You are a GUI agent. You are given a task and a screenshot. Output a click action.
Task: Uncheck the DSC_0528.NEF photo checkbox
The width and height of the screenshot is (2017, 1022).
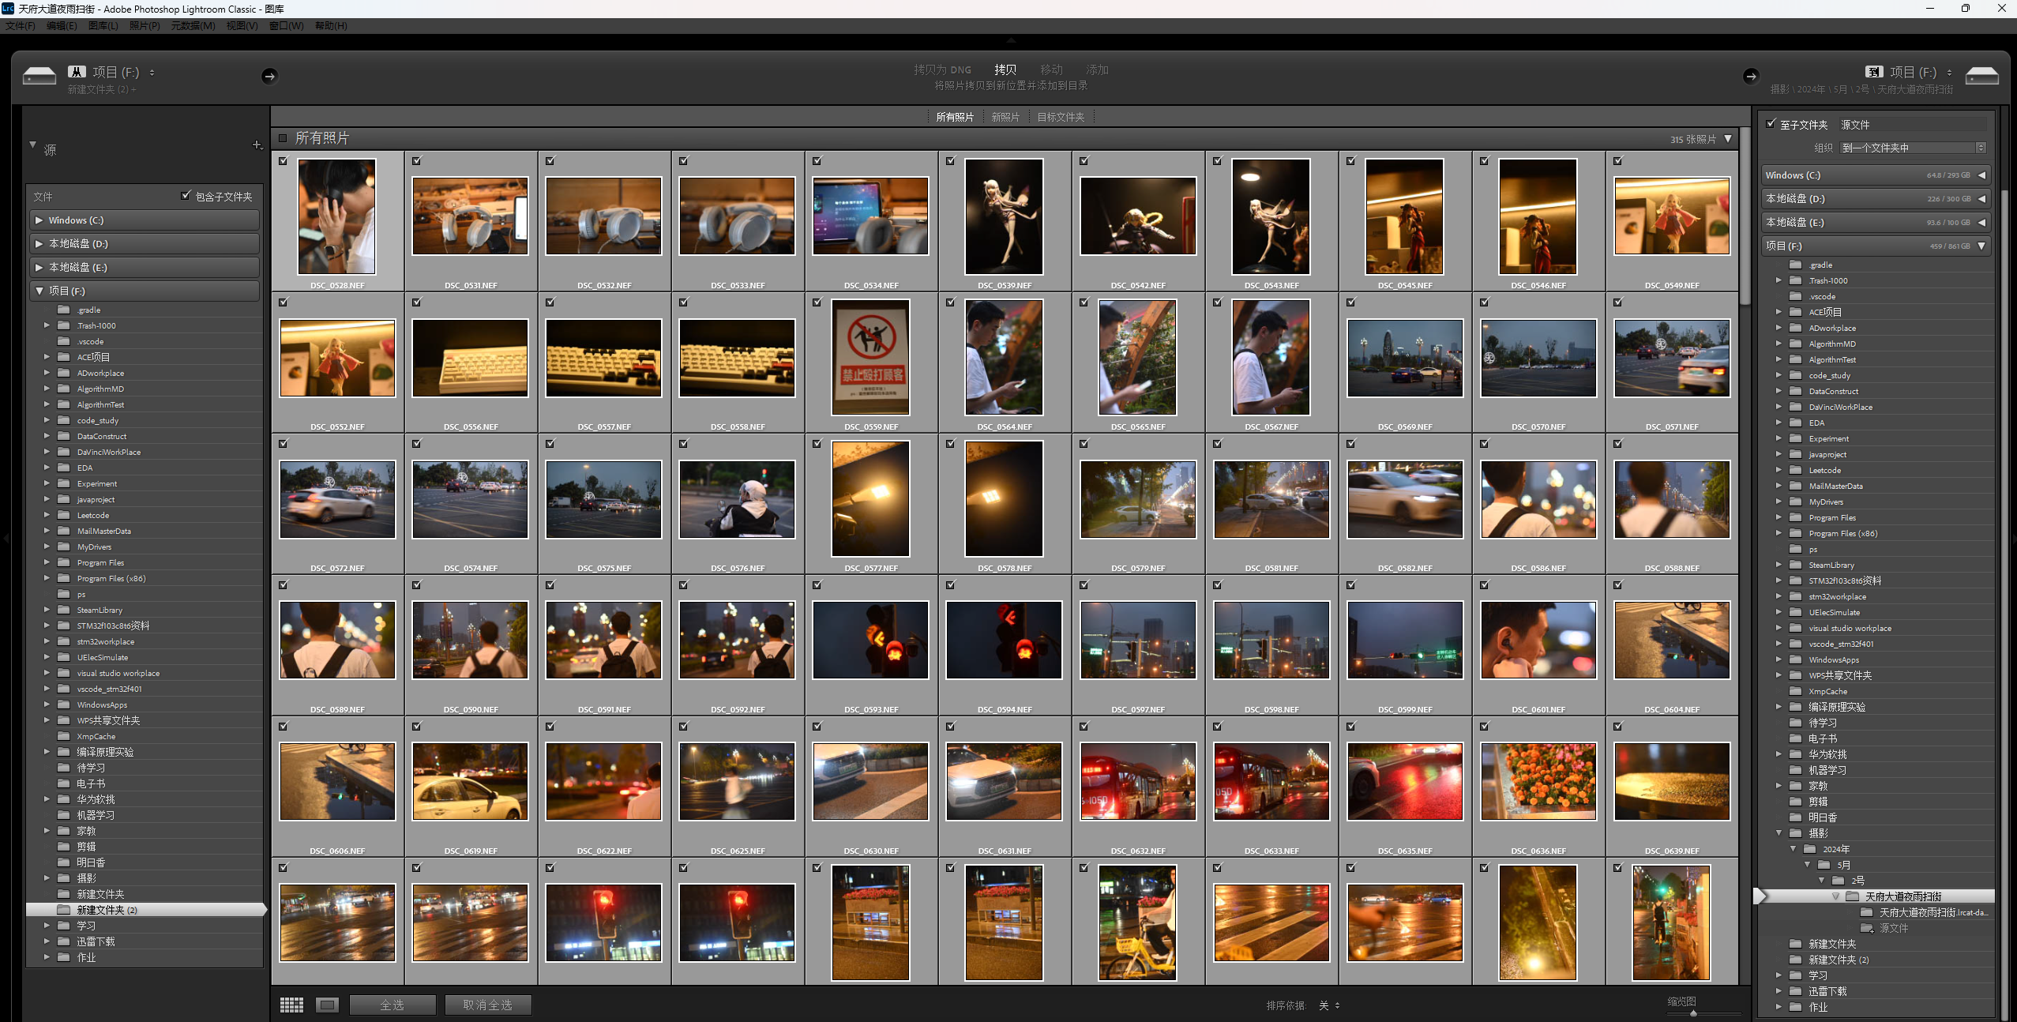tap(284, 161)
